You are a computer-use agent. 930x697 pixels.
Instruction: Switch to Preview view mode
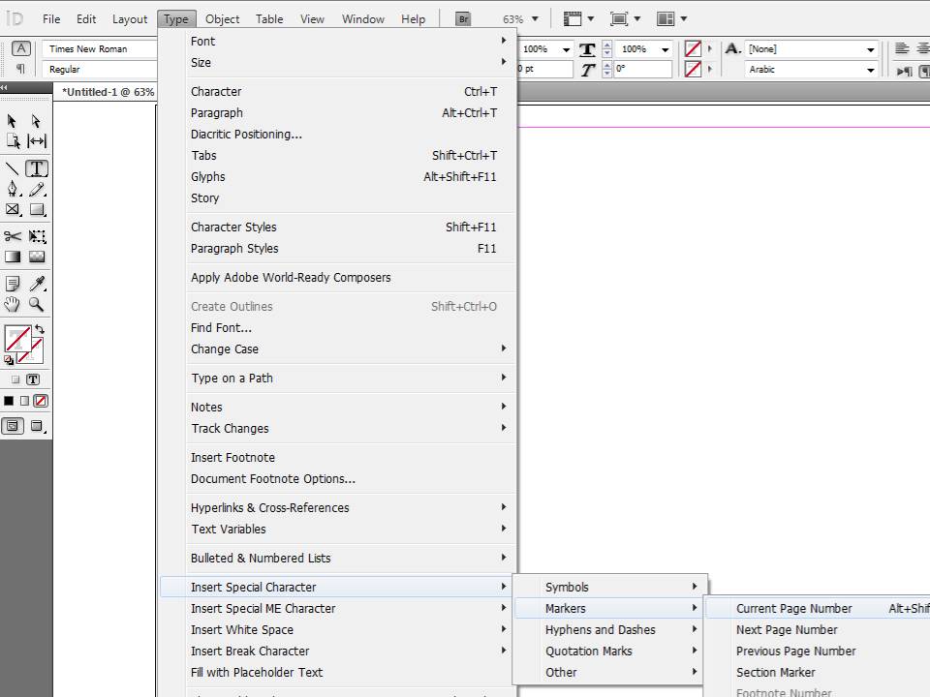click(38, 426)
